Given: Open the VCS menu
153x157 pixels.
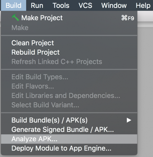Looking at the screenshot, I should pos(85,5).
